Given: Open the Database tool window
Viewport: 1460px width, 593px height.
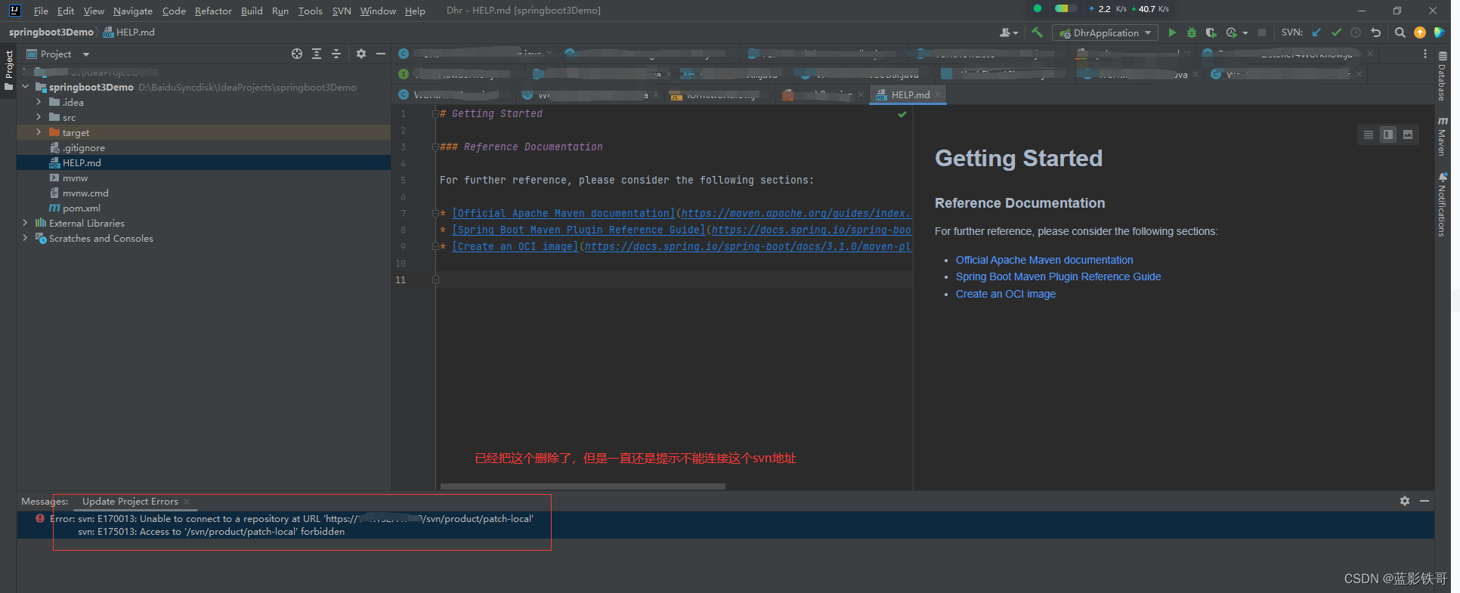Looking at the screenshot, I should coord(1442,76).
